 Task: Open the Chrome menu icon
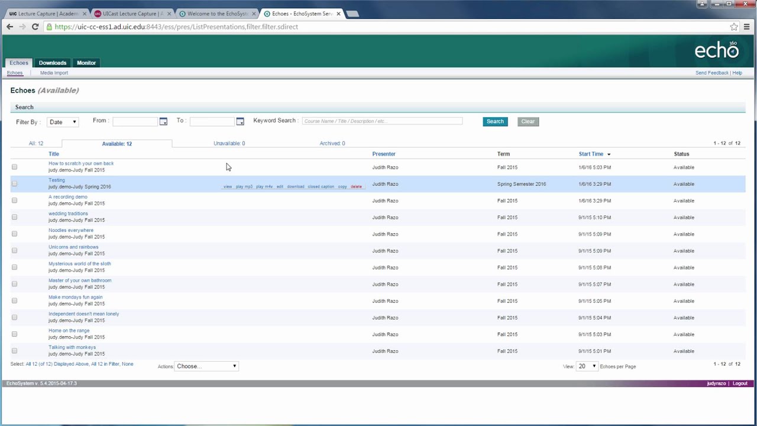747,27
